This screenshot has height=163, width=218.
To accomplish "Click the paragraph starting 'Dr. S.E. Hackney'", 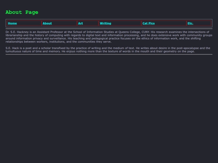I will click(x=109, y=37).
